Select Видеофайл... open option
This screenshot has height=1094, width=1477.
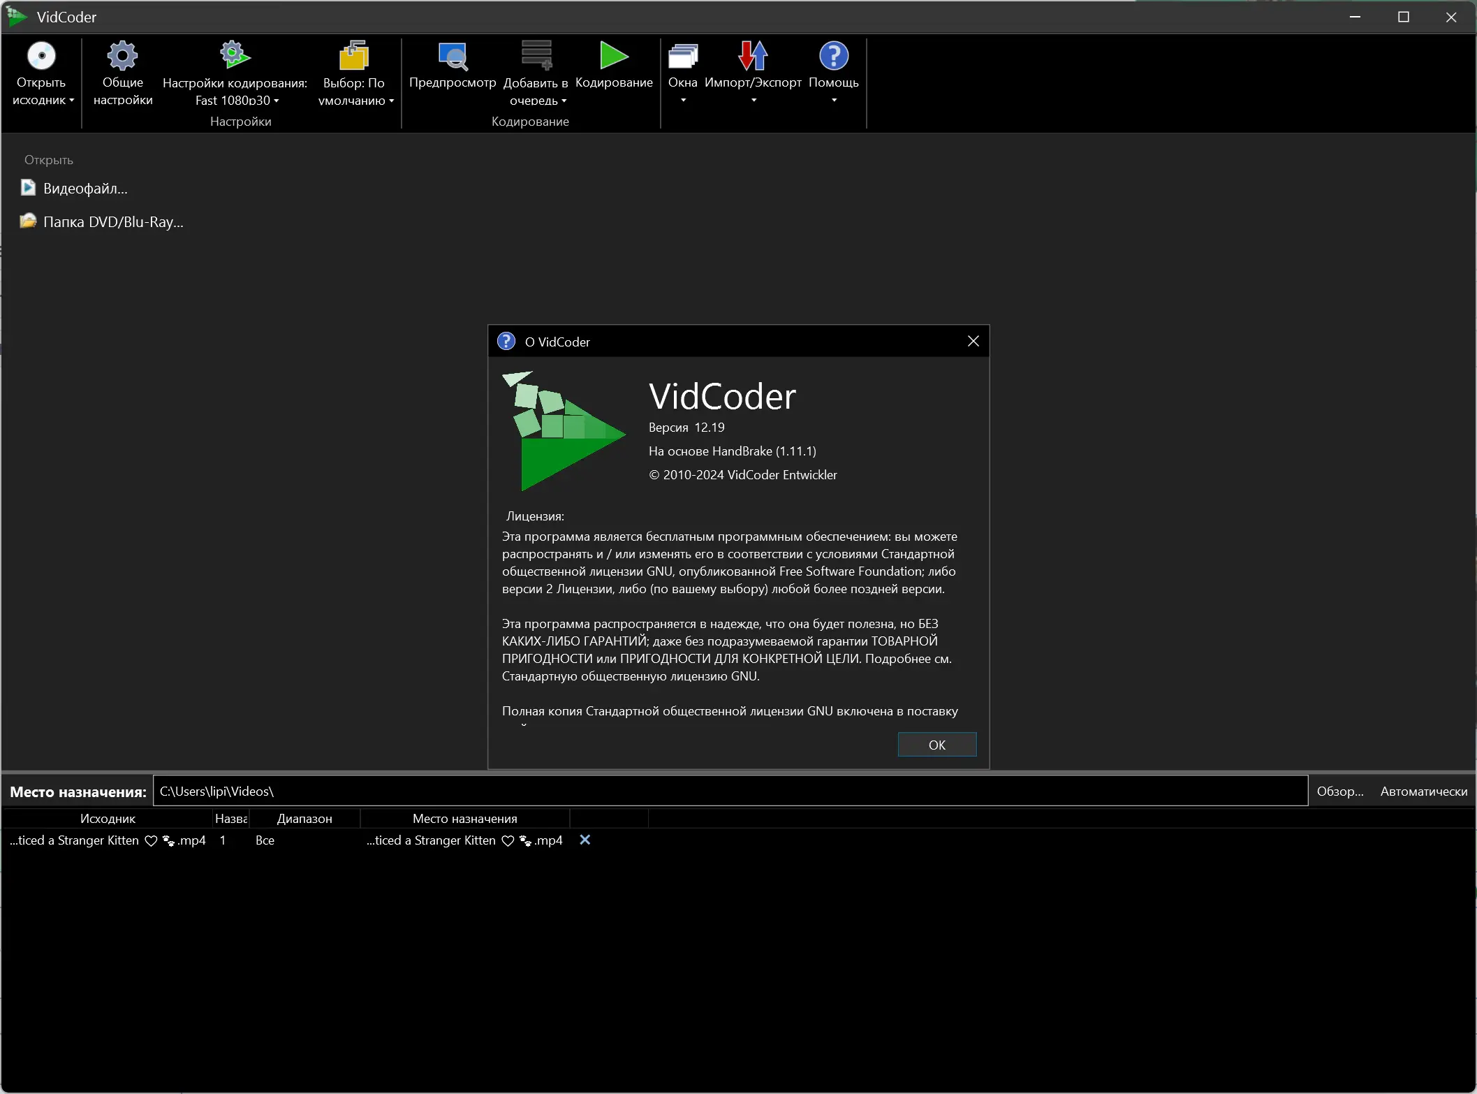[84, 189]
